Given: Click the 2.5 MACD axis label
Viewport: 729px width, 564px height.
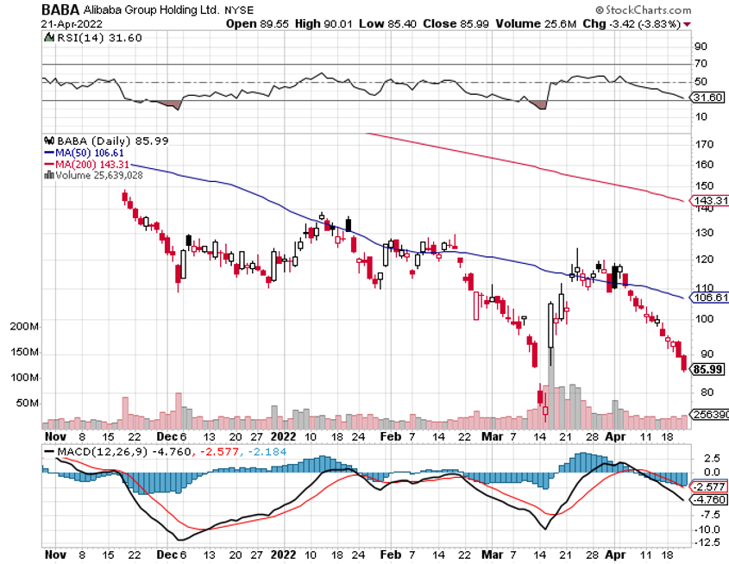Looking at the screenshot, I should click(713, 459).
